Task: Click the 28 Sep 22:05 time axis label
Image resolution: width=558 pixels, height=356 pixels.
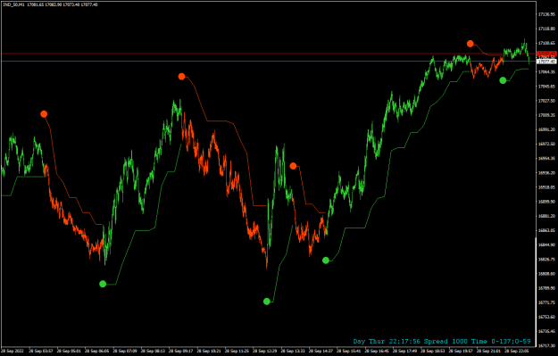Action: point(517,352)
